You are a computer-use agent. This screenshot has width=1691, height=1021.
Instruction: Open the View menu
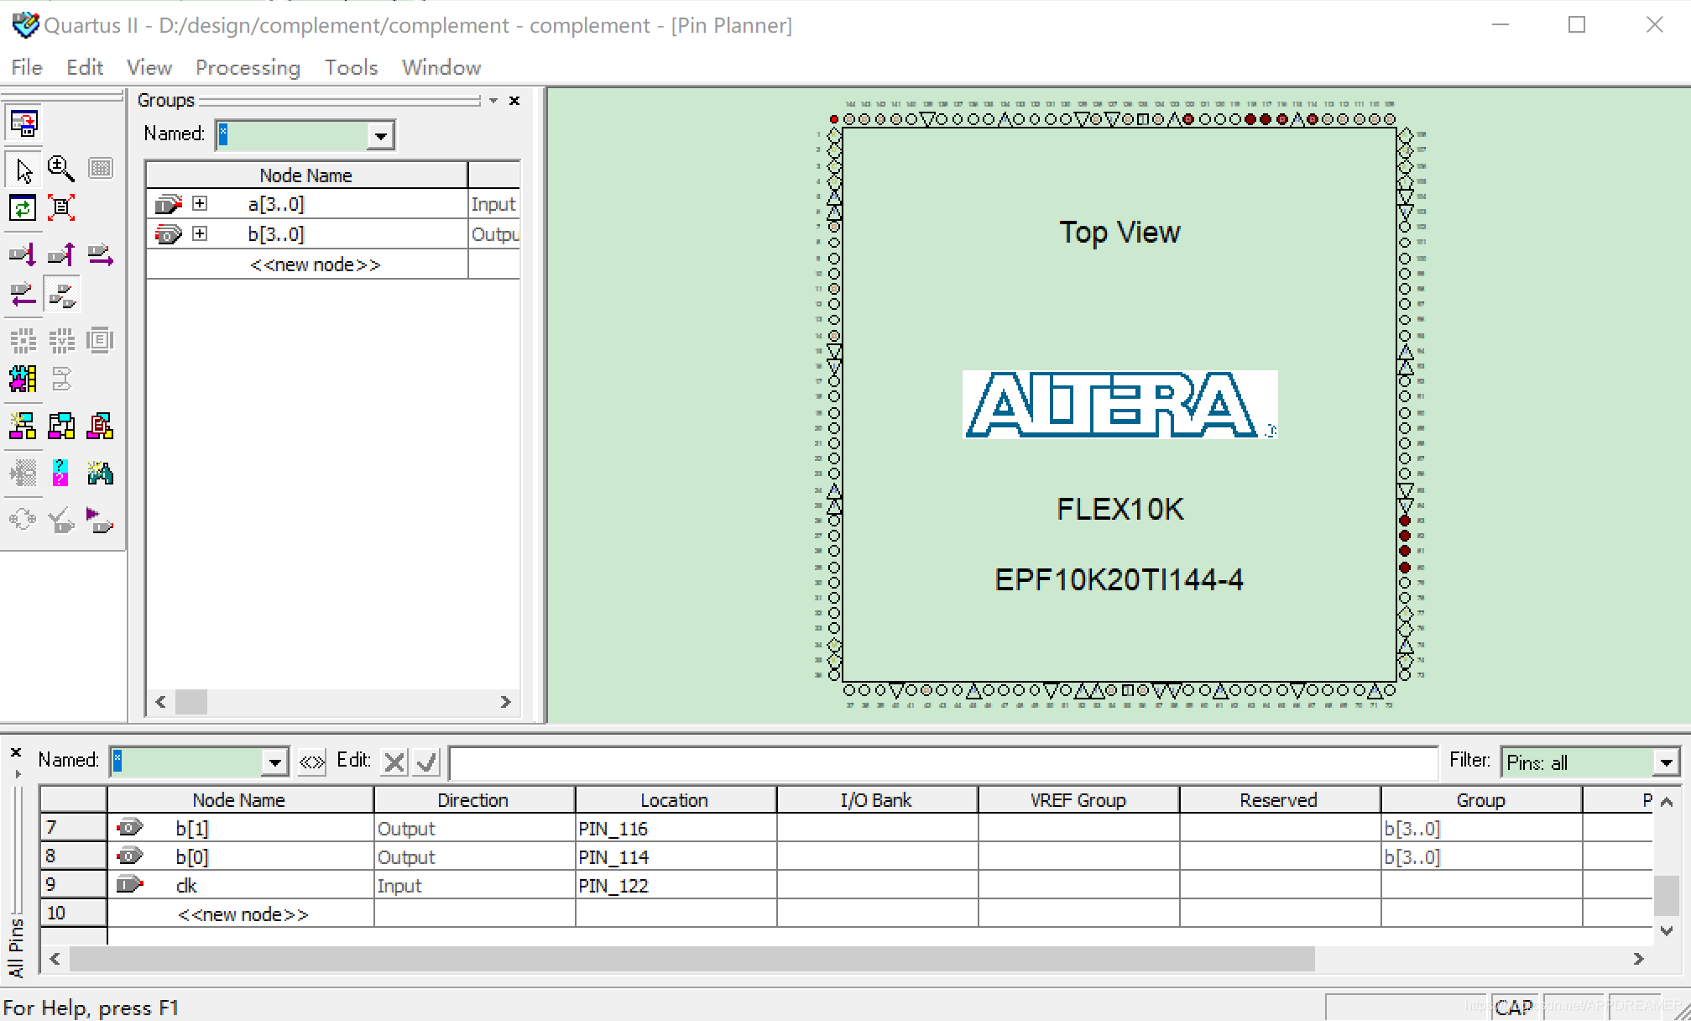149,67
